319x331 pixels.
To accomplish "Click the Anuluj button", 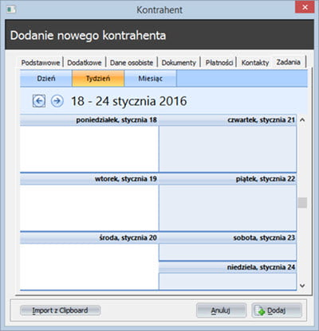I will pyautogui.click(x=221, y=310).
